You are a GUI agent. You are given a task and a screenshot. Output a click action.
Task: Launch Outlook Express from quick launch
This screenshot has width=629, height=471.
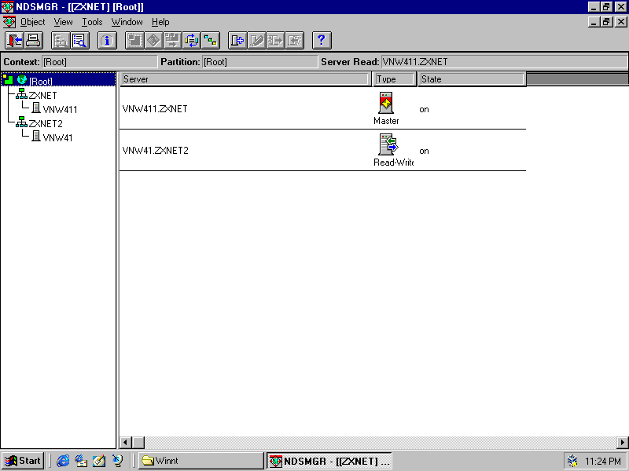(x=81, y=461)
